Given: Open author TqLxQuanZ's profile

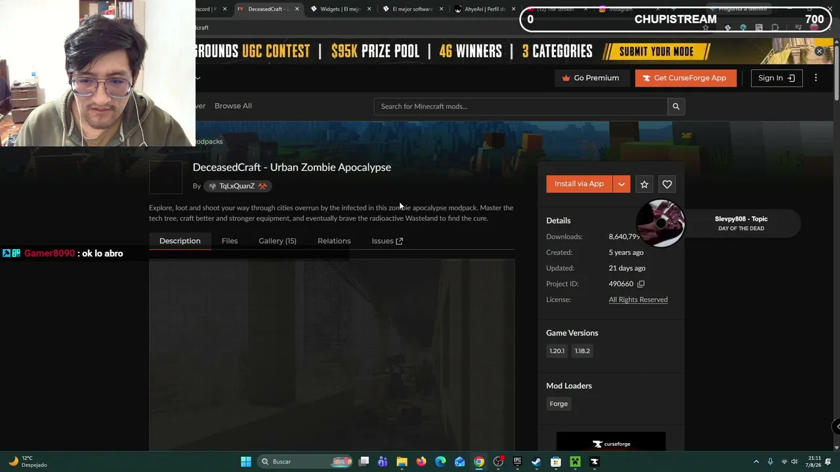Looking at the screenshot, I should point(237,186).
